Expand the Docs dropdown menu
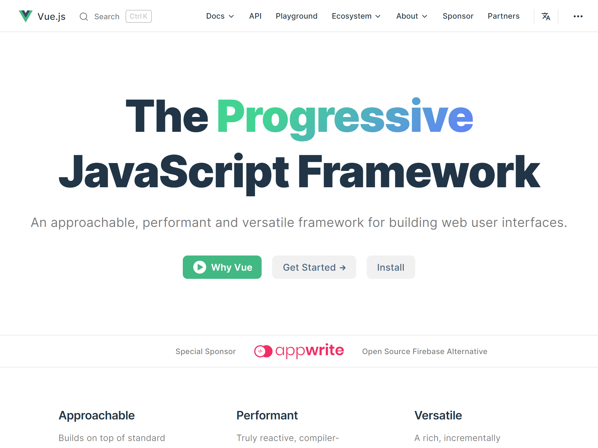 click(220, 16)
